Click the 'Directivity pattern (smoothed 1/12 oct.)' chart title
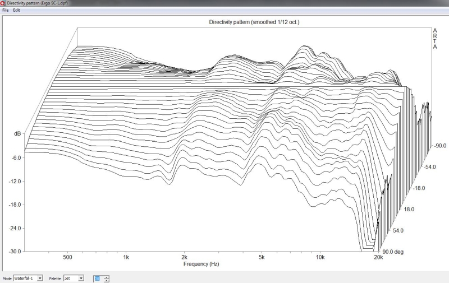 click(254, 22)
